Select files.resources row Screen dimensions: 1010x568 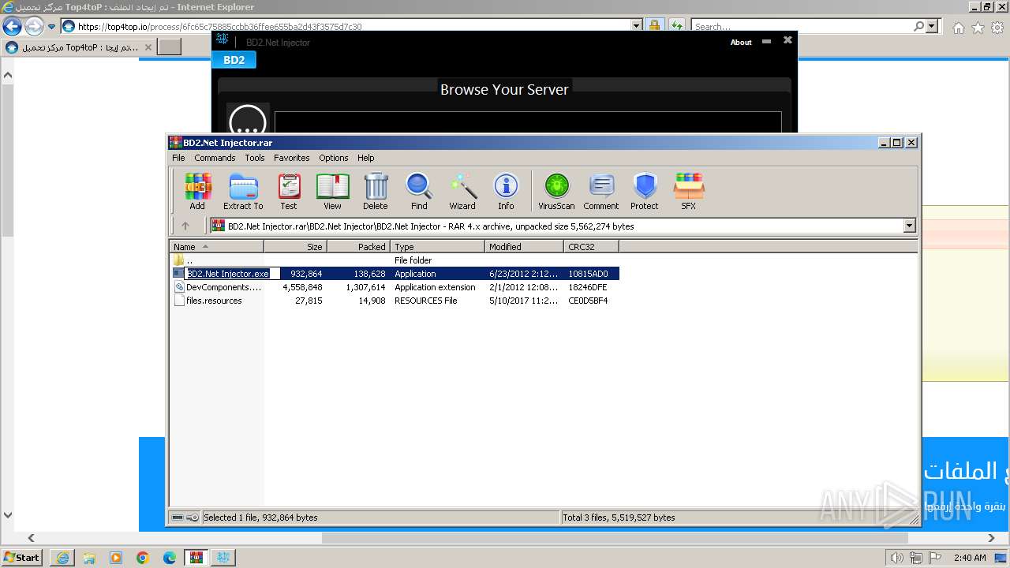(395, 301)
